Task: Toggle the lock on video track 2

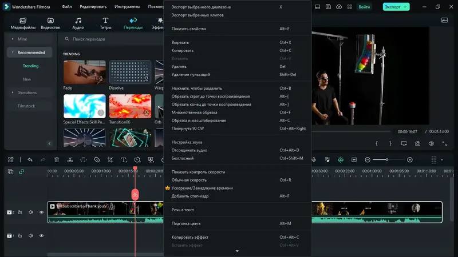Action: [x=20, y=212]
